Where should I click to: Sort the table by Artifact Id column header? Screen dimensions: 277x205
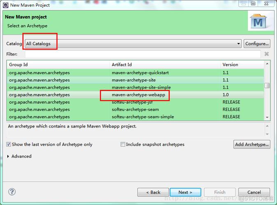(165, 64)
